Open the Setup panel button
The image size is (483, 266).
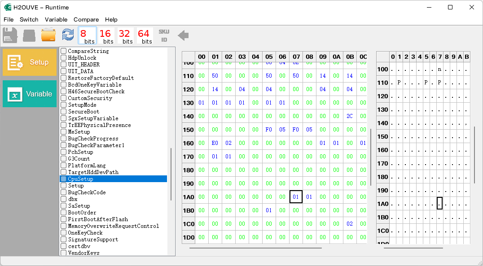(x=30, y=62)
